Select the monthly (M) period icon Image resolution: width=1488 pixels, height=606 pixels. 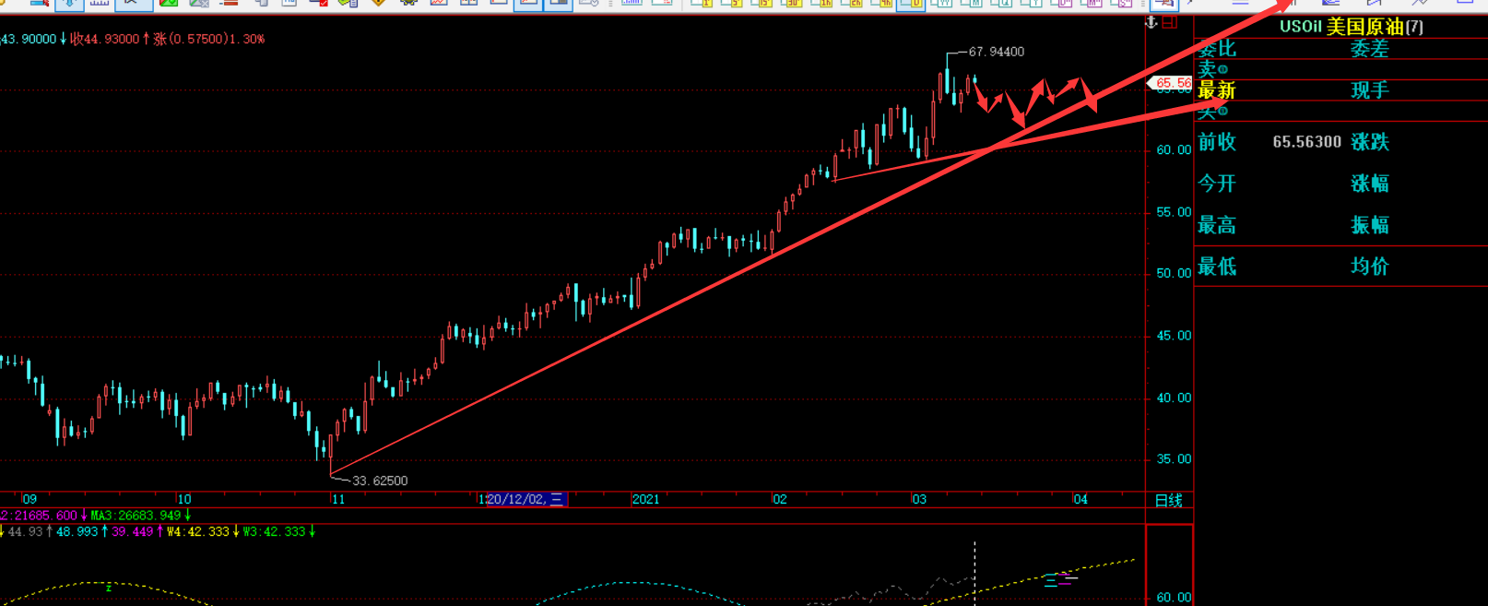(x=972, y=4)
